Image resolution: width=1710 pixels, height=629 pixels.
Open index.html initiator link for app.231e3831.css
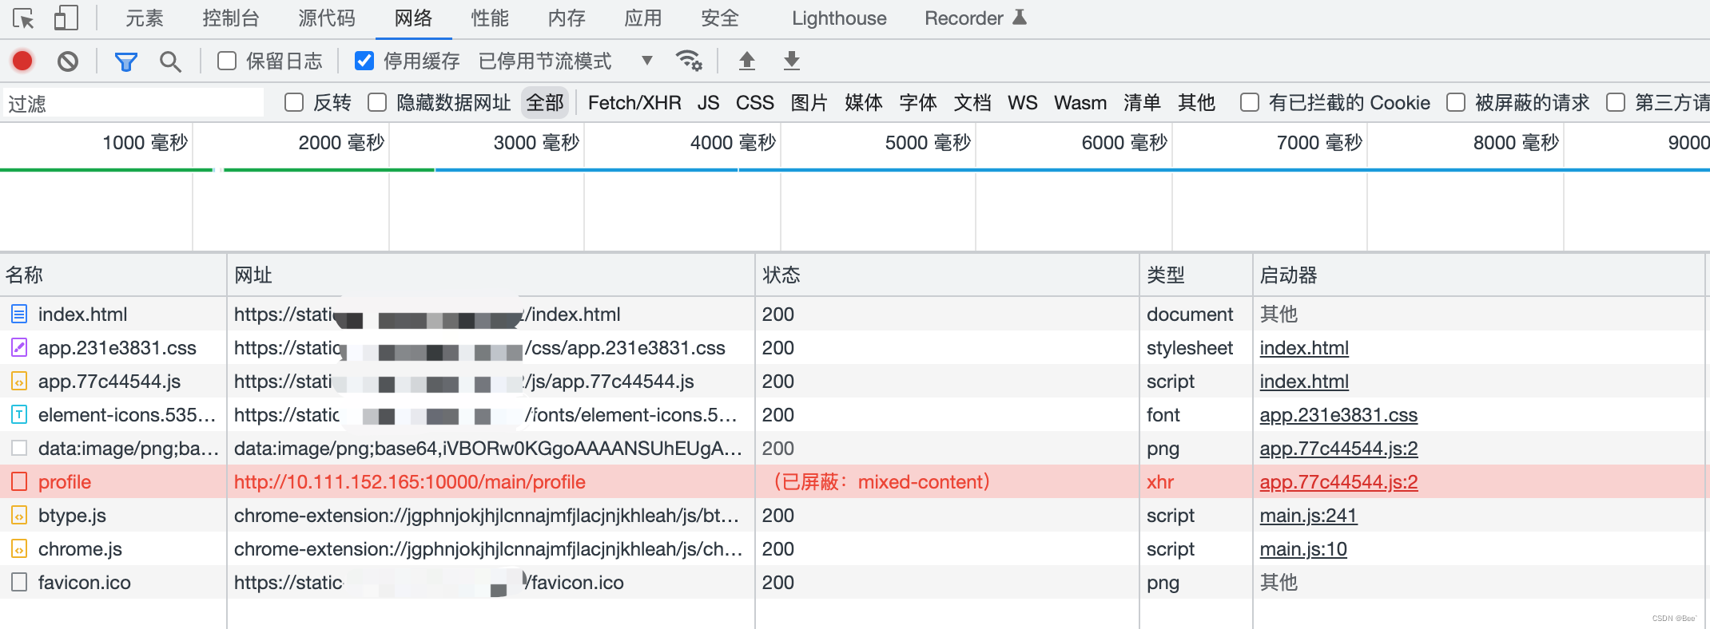(x=1304, y=347)
